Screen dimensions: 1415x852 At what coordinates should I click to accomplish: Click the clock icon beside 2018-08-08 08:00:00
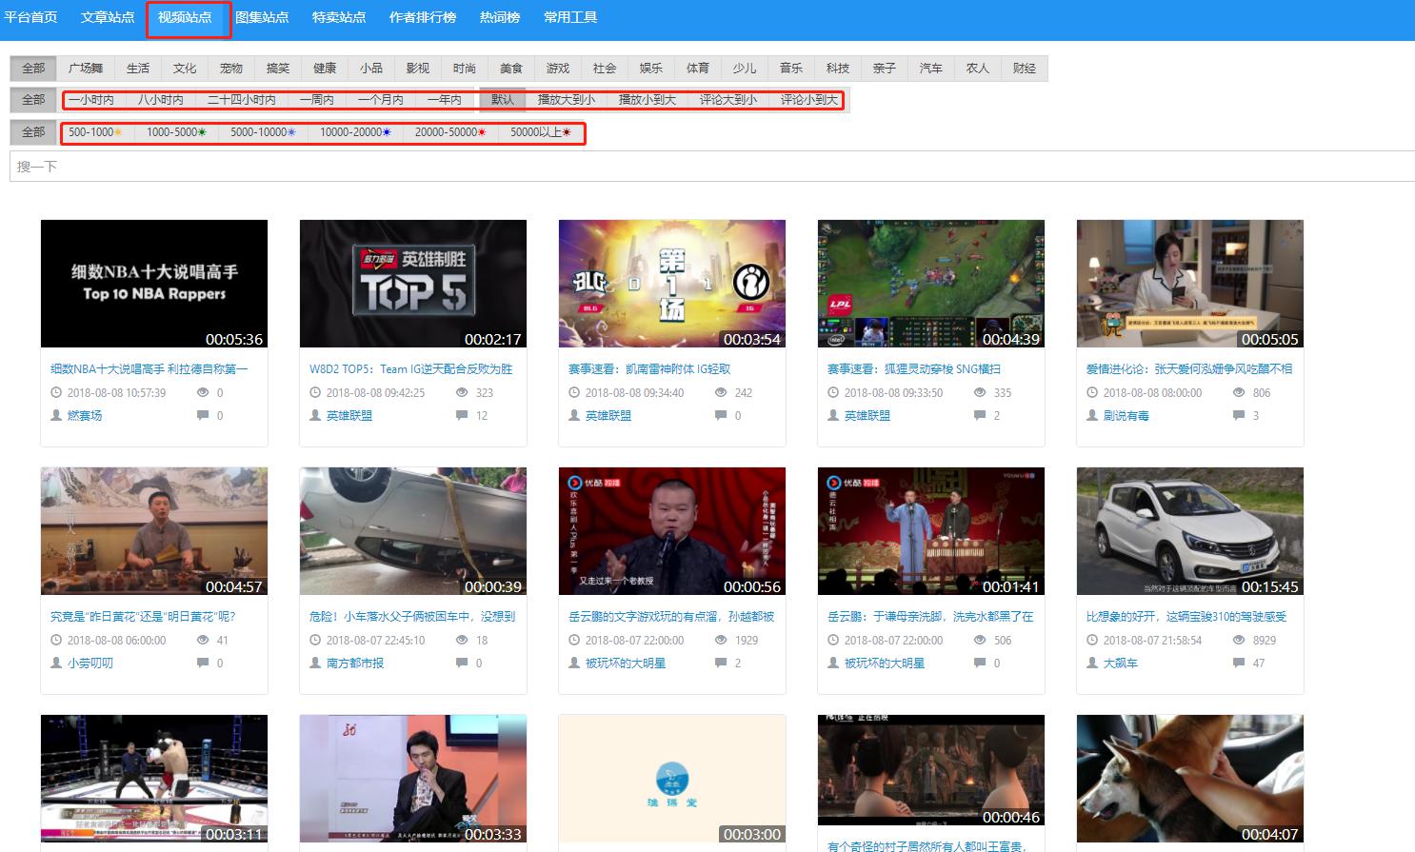[1092, 392]
